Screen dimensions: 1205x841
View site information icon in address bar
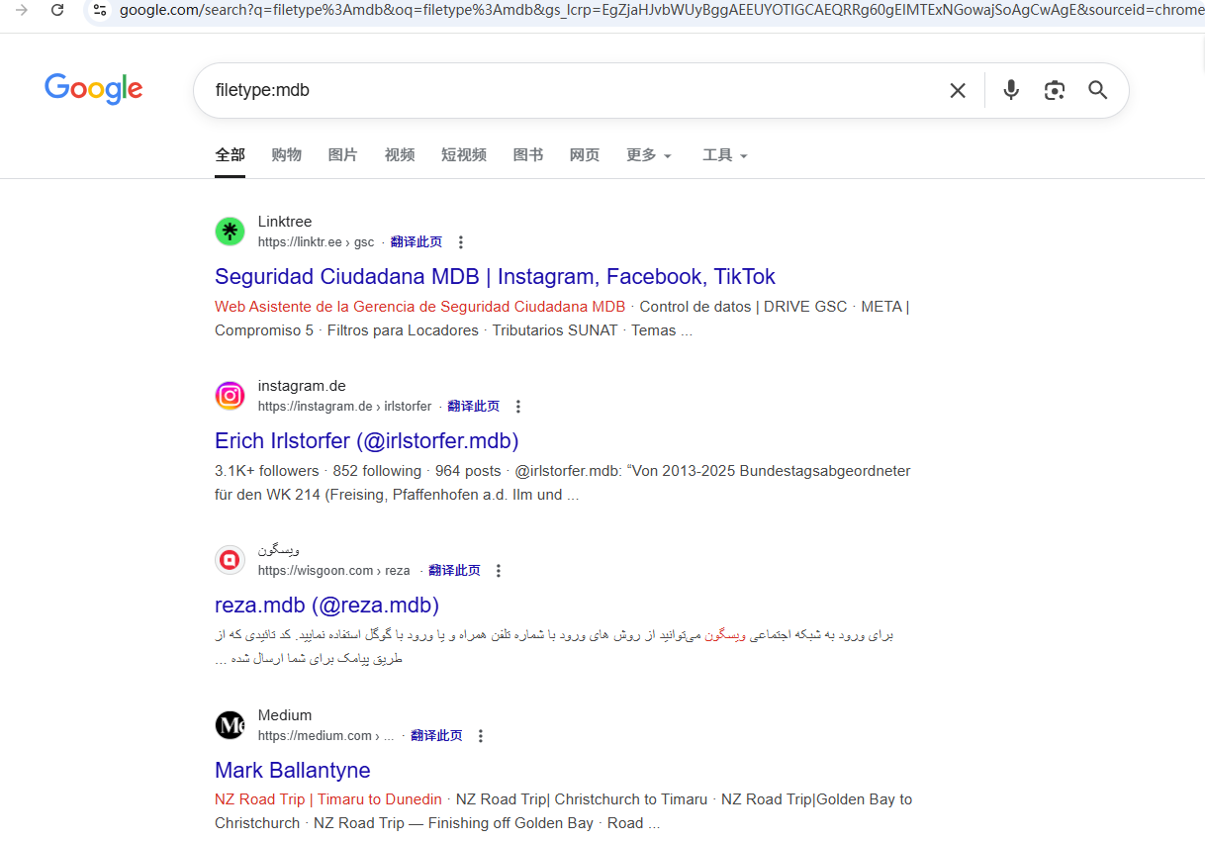[99, 10]
